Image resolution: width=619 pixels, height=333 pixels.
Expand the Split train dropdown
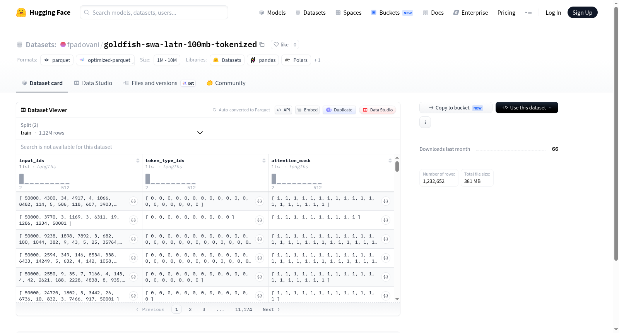(112, 129)
